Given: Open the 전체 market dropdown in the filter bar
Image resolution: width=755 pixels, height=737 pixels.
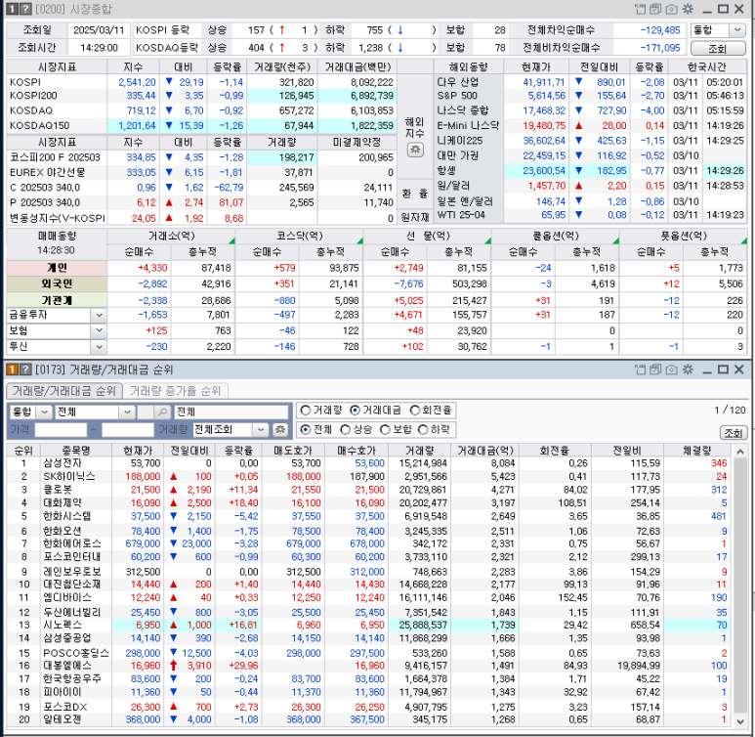Looking at the screenshot, I should 127,412.
